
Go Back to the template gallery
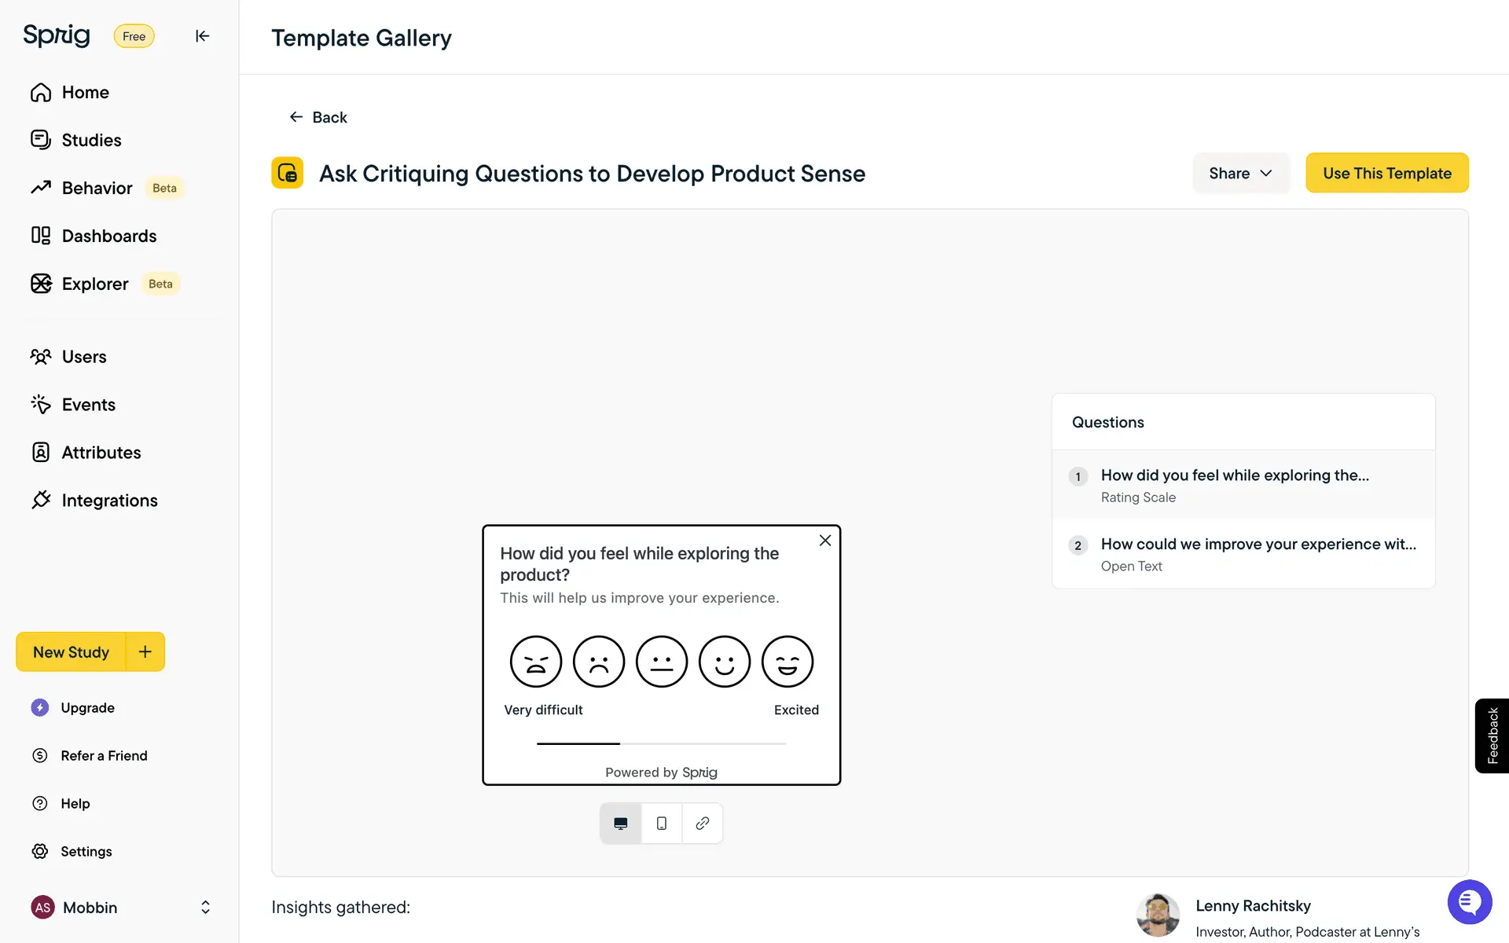pyautogui.click(x=318, y=117)
